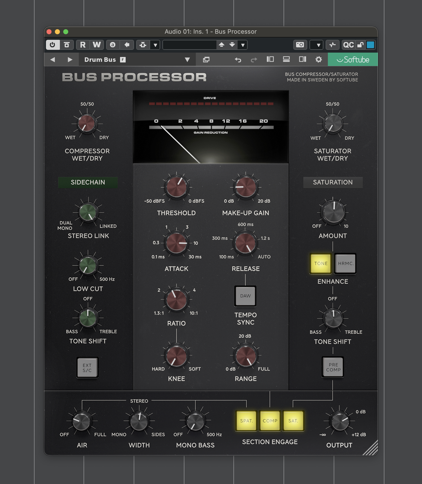The height and width of the screenshot is (484, 422).
Task: Click the Attack knob
Action: coord(176,243)
